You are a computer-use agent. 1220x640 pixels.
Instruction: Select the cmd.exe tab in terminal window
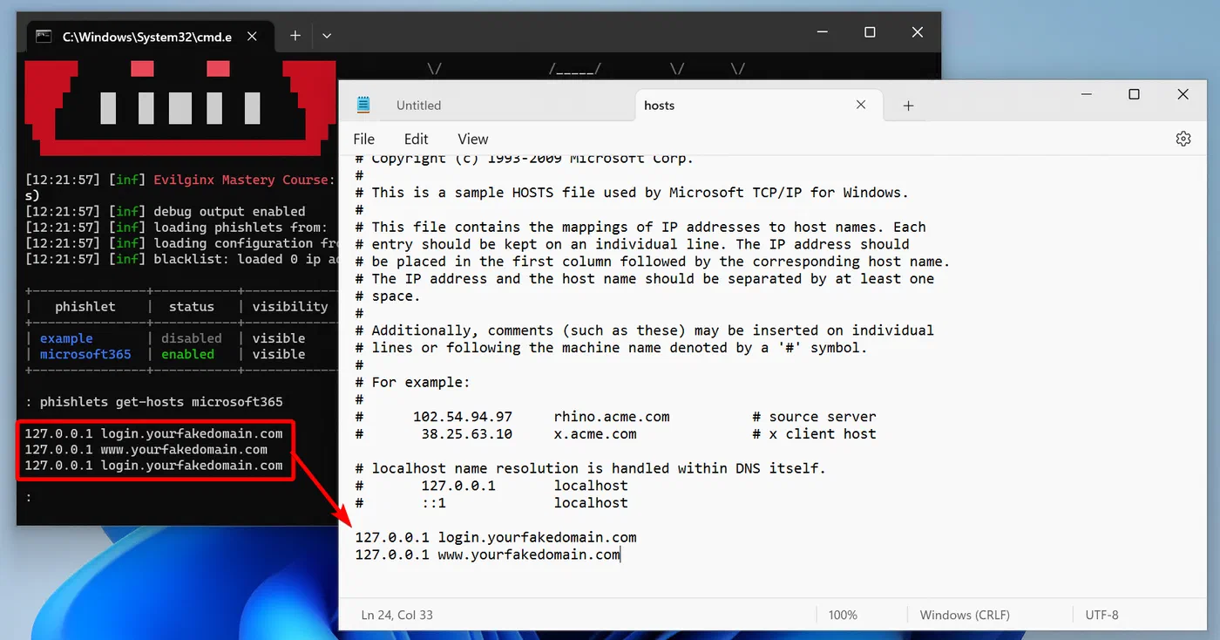152,36
